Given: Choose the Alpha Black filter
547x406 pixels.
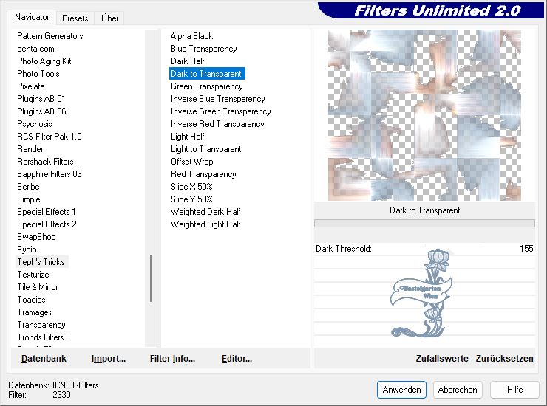Looking at the screenshot, I should pyautogui.click(x=191, y=36).
